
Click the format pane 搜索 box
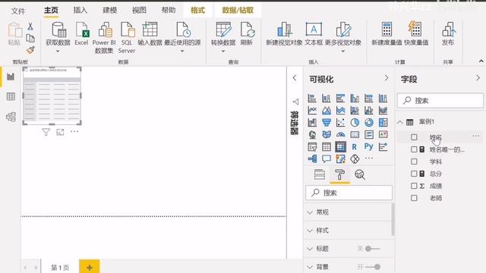(349, 193)
